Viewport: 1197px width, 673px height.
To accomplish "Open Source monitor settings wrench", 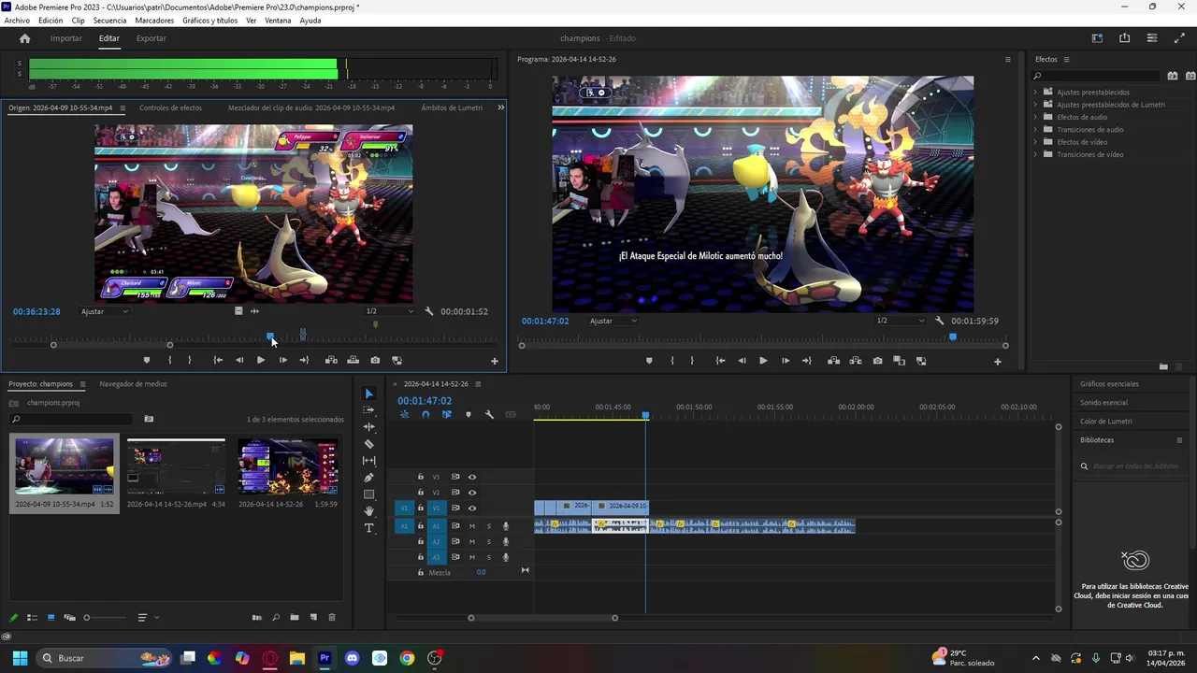I will pyautogui.click(x=429, y=311).
